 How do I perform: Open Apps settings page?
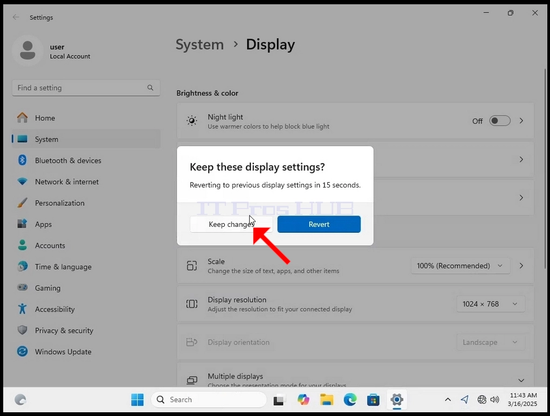click(x=86, y=224)
